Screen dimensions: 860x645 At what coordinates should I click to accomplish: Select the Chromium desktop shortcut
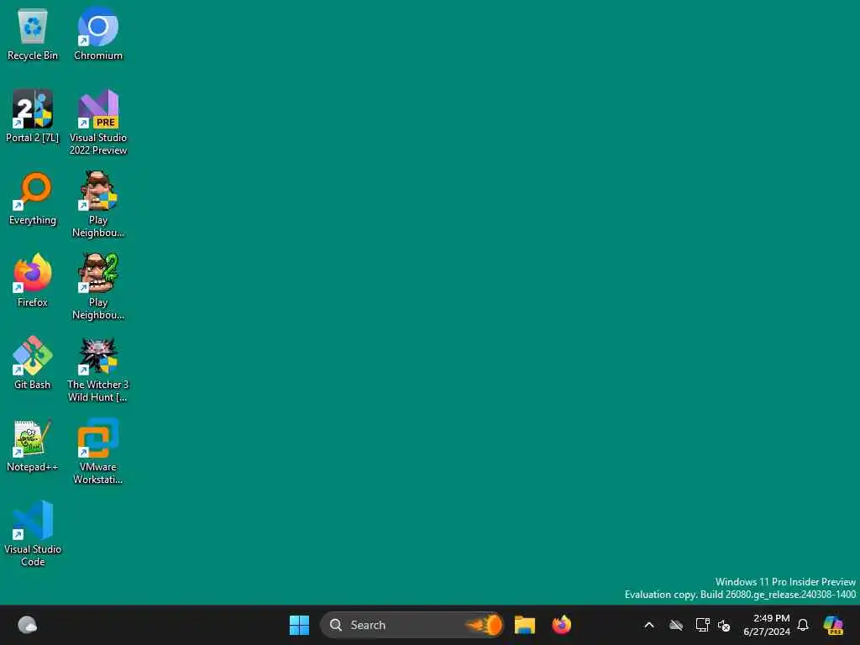click(98, 34)
